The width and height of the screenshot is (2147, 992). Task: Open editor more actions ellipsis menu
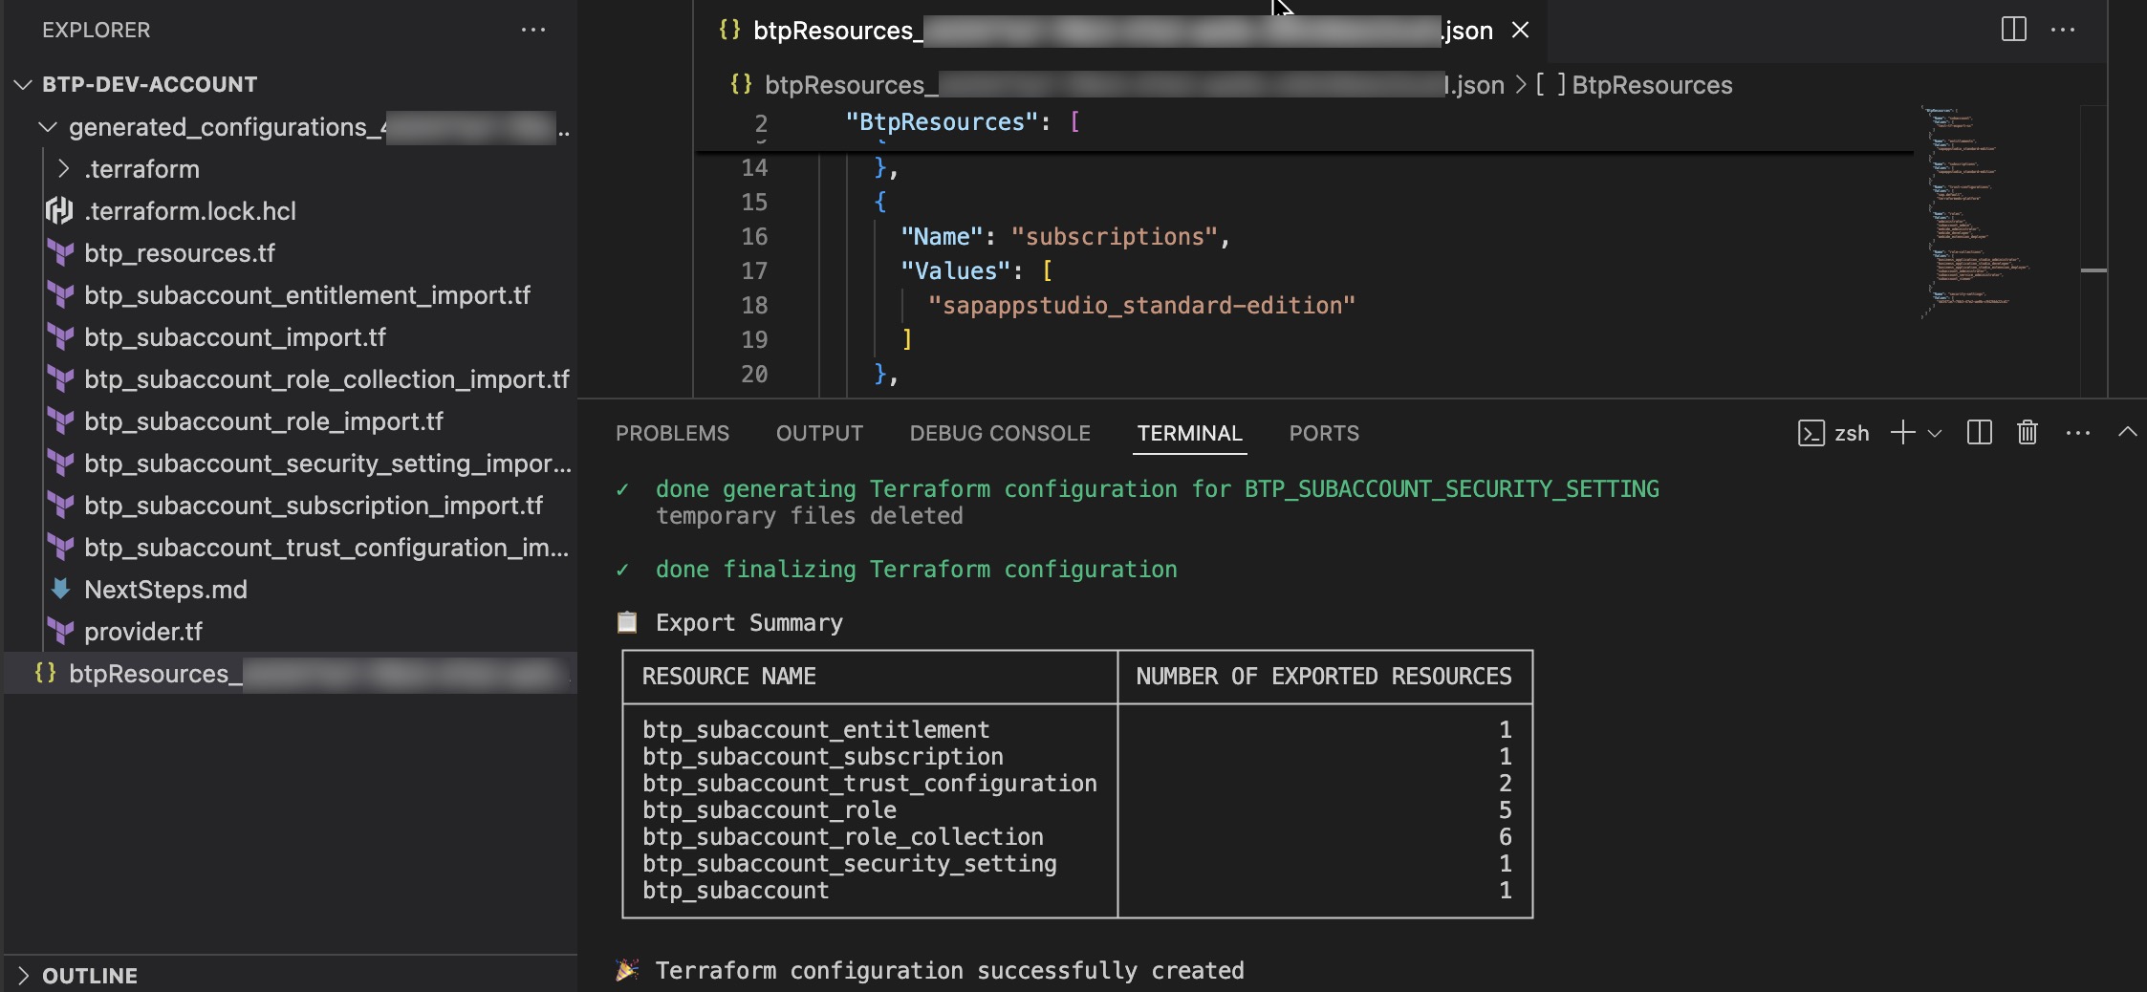coord(2063,30)
